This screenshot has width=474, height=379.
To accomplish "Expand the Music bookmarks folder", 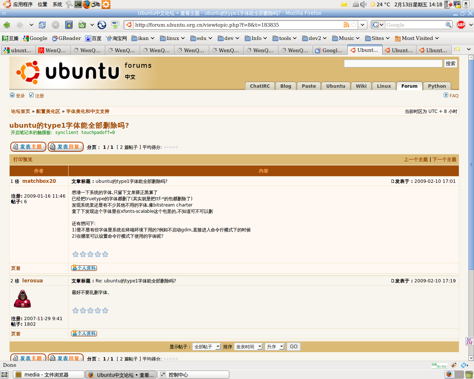I will 346,38.
